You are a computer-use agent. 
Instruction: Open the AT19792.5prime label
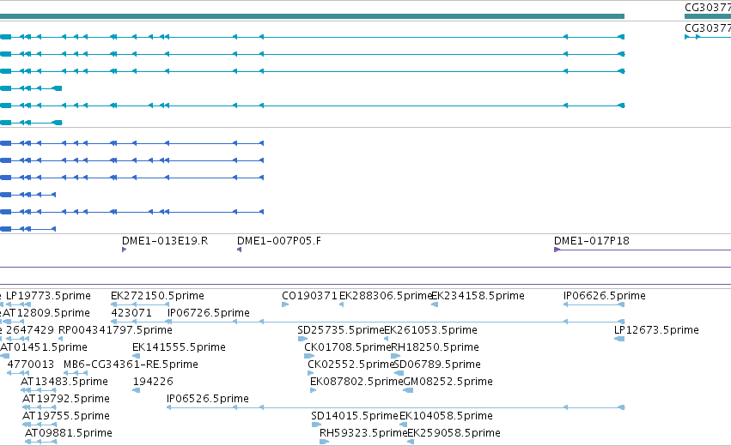point(66,399)
